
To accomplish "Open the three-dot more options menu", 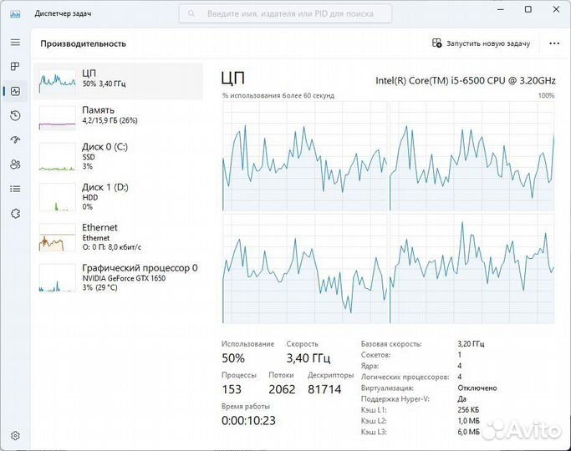I will [554, 43].
